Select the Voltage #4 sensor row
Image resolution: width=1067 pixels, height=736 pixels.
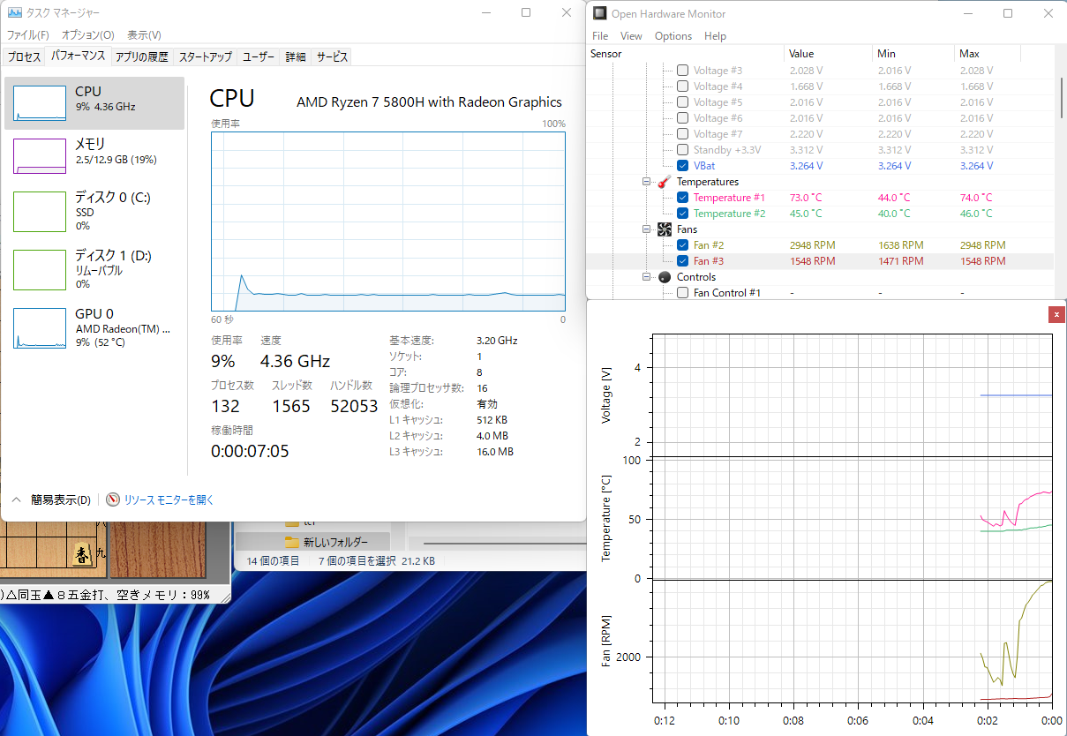click(x=820, y=86)
